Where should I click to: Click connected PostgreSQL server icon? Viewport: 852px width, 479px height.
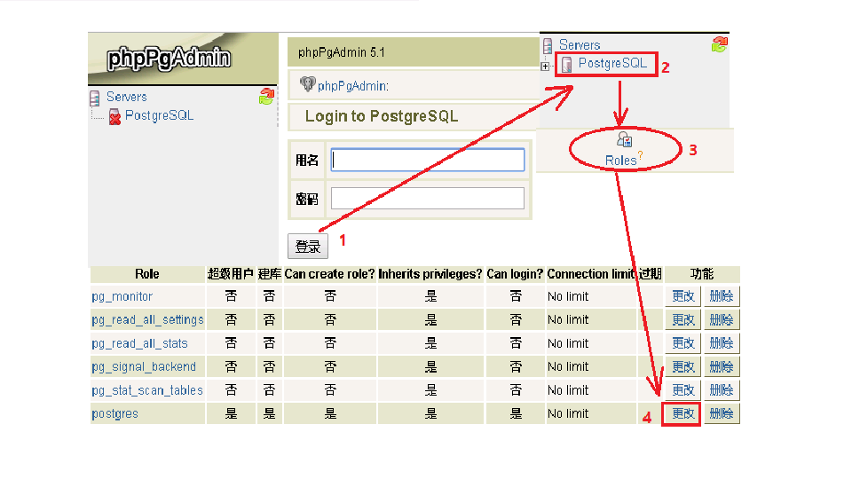[567, 65]
